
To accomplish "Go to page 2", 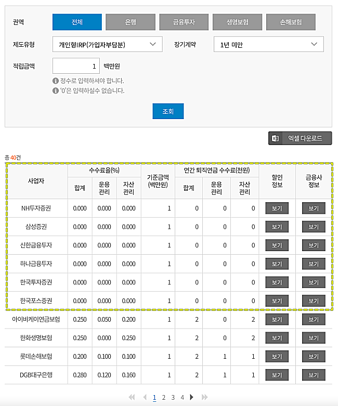I will pyautogui.click(x=164, y=398).
